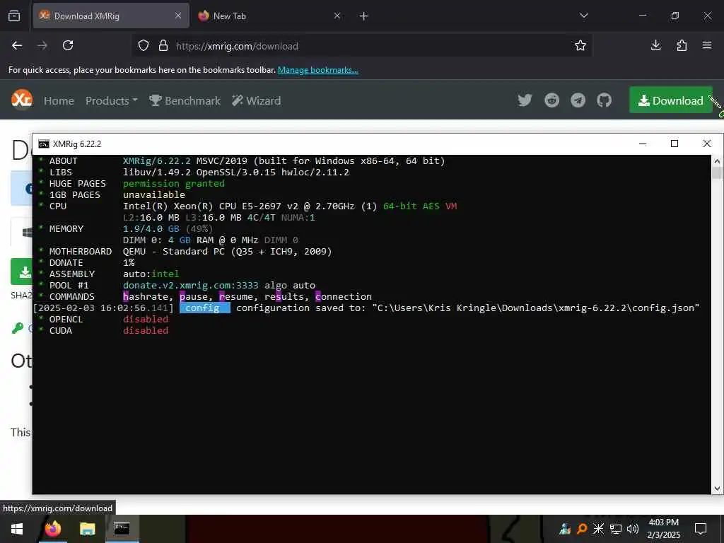724x543 pixels.
Task: Click the orange search tray icon
Action: (x=582, y=529)
